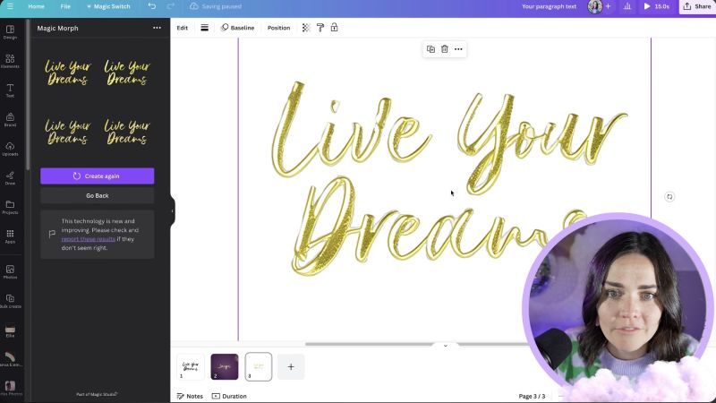Redo the last action
Viewport: 716px width, 403px height.
170,6
